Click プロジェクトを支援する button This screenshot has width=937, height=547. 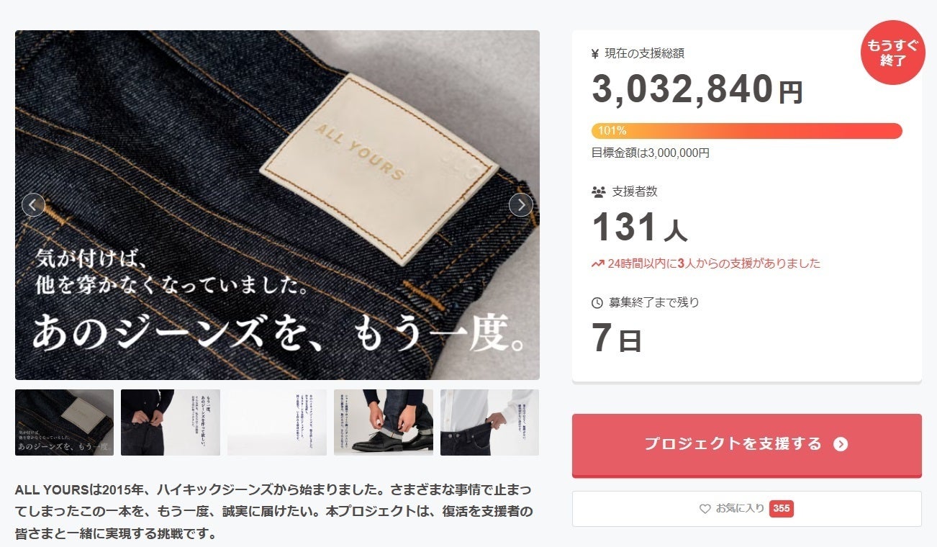point(747,445)
